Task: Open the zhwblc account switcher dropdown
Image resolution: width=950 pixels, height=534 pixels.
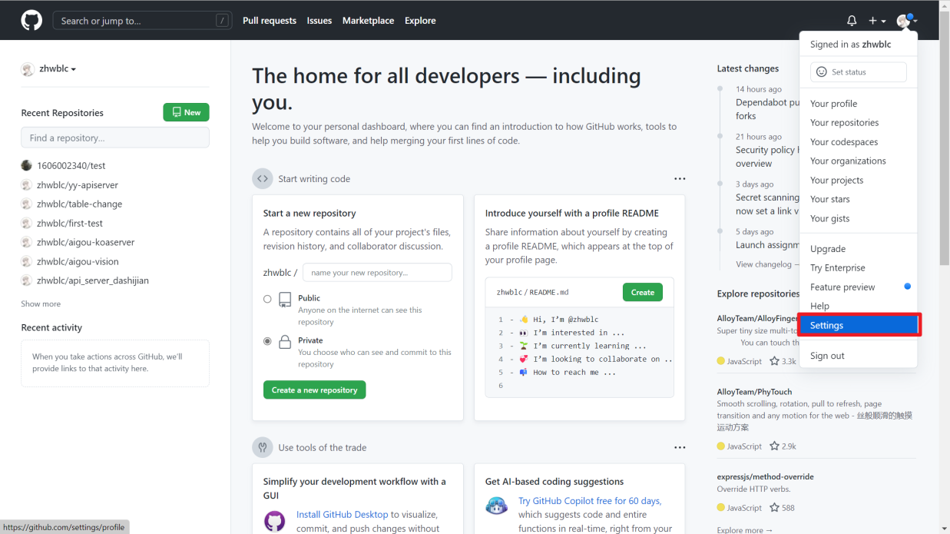Action: coord(48,69)
